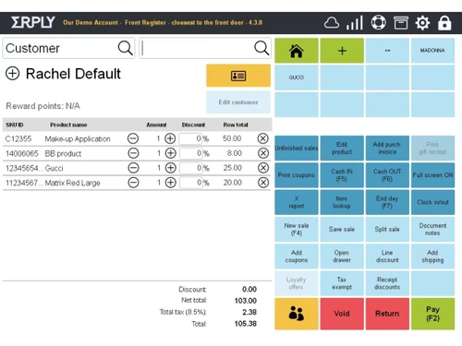Edit discount field for BB product
Image resolution: width=462 pixels, height=346 pixels.
tap(190, 153)
